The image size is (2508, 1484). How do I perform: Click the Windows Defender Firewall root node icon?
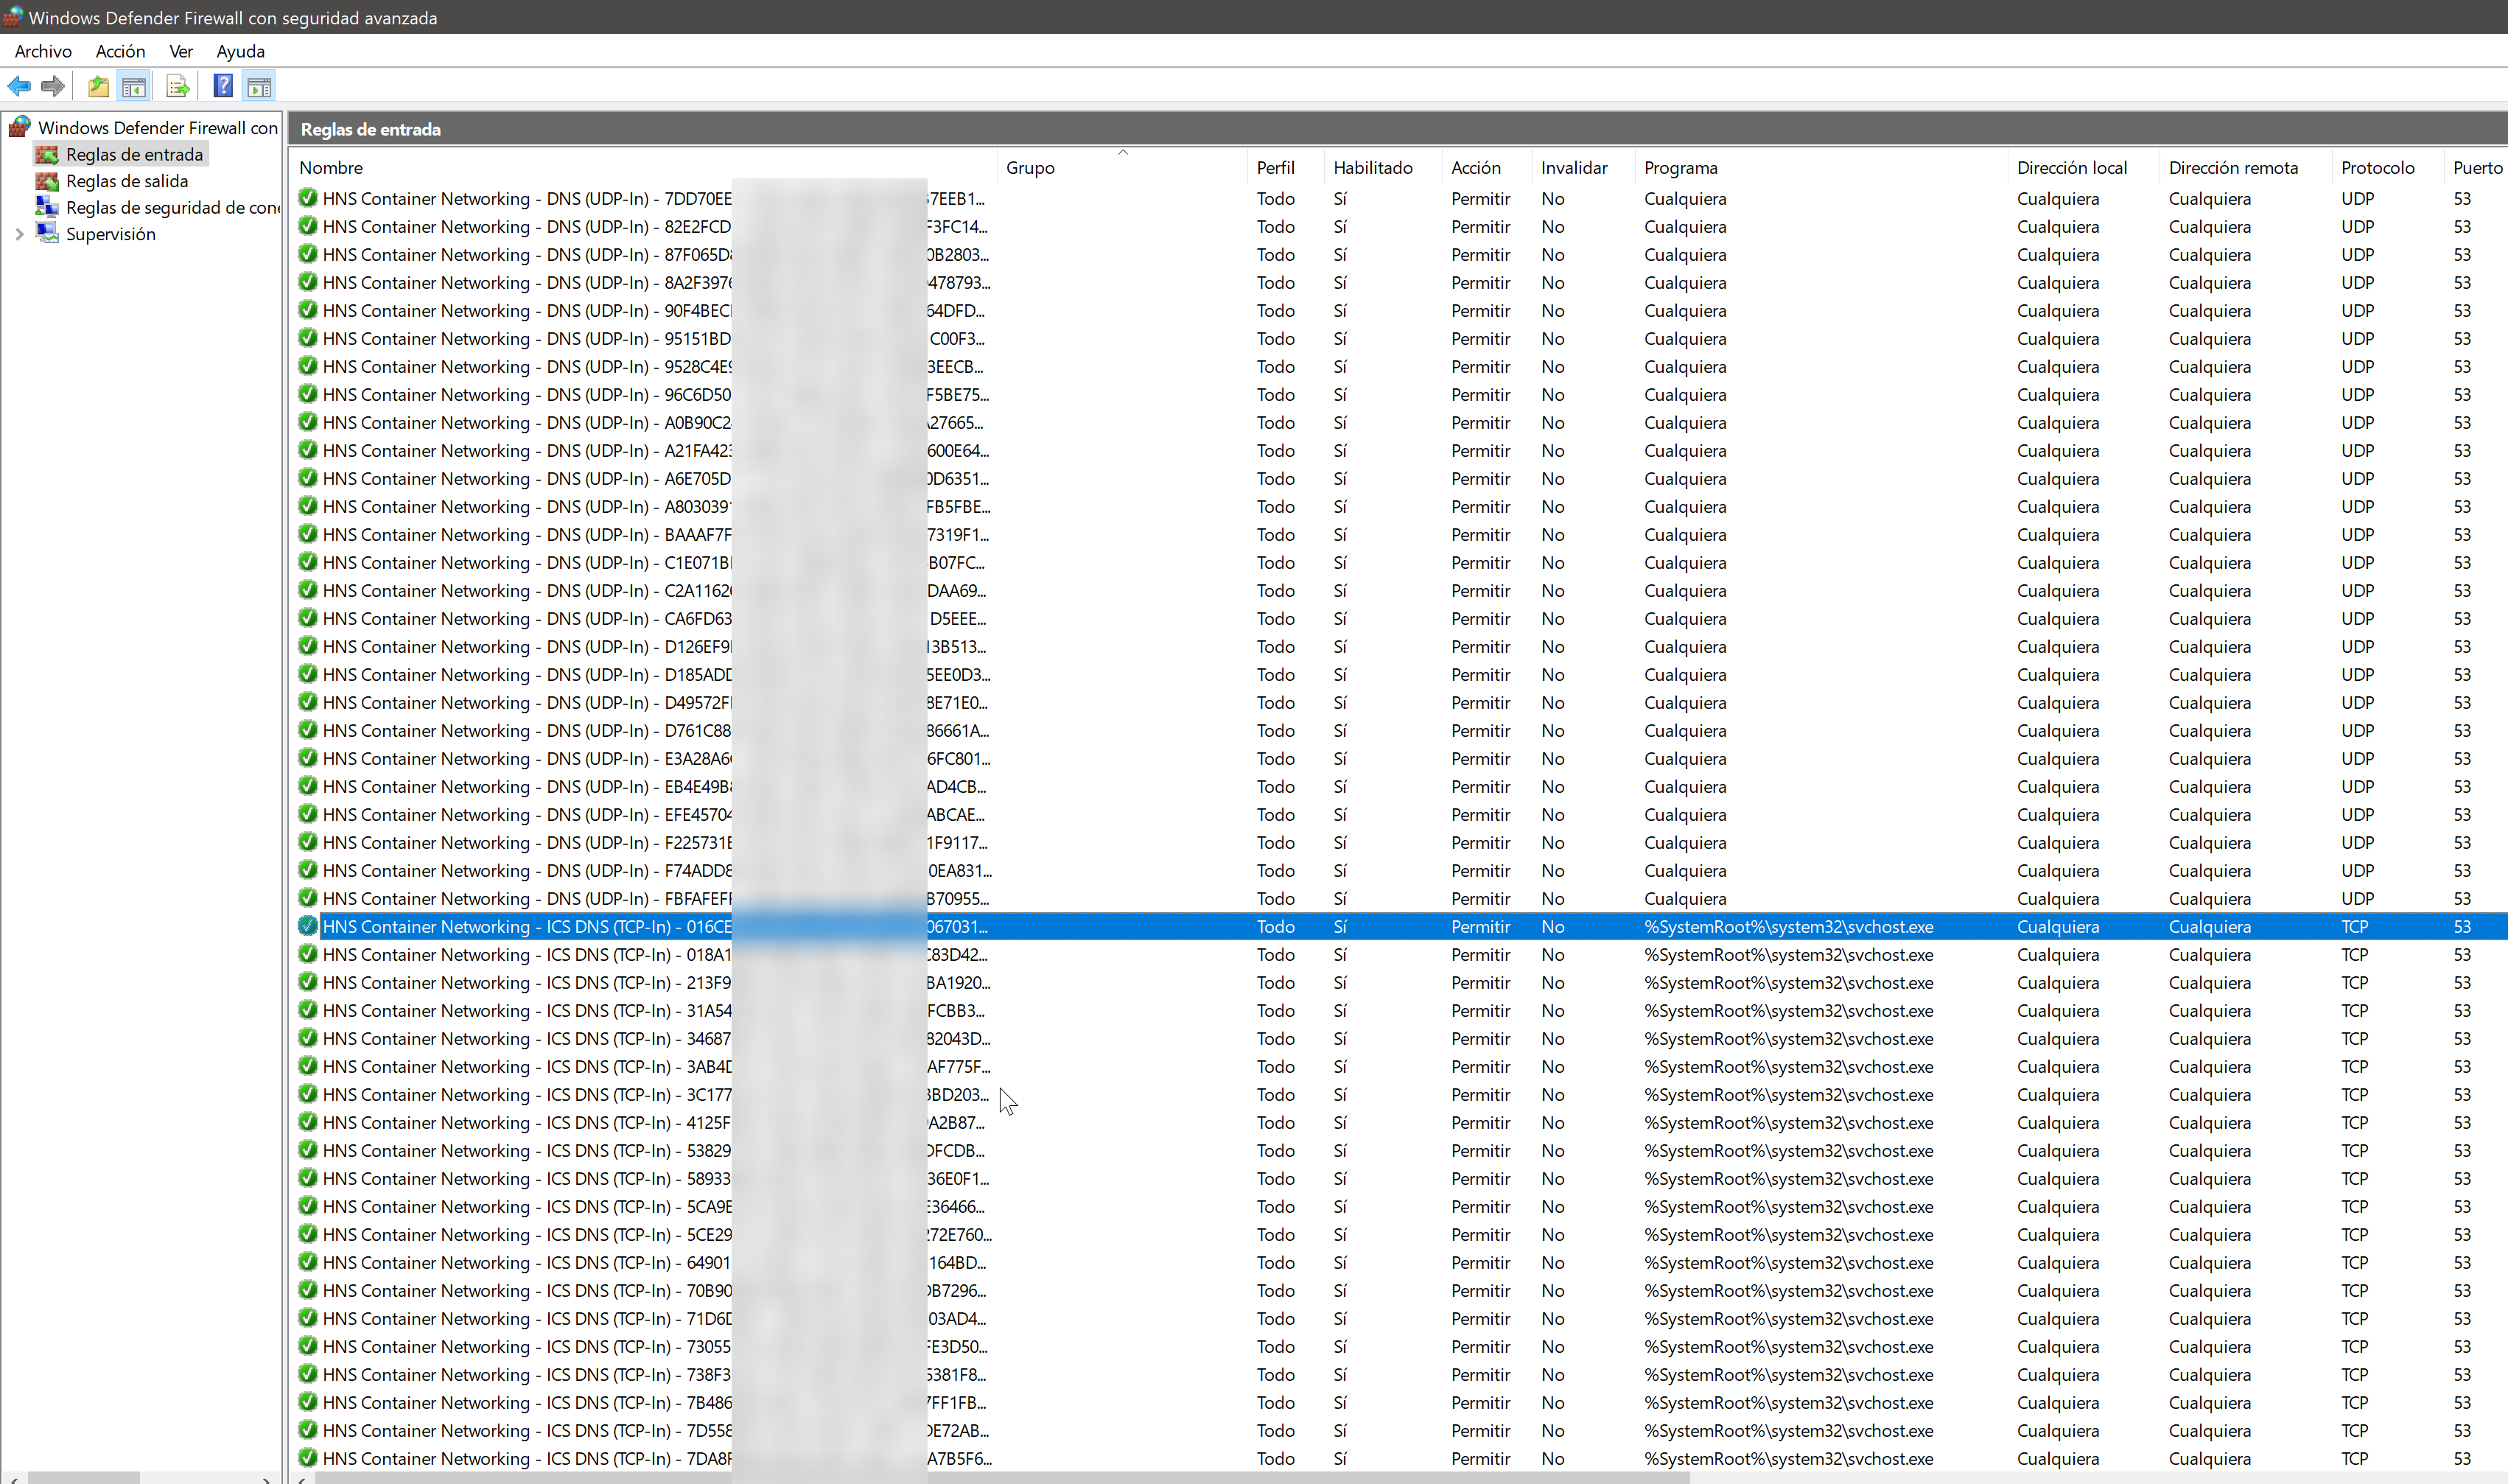pyautogui.click(x=20, y=126)
